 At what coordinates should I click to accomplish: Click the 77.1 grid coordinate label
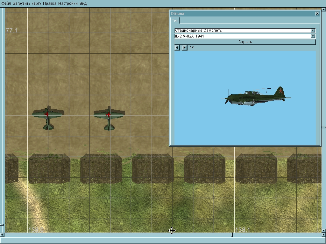tap(12, 30)
